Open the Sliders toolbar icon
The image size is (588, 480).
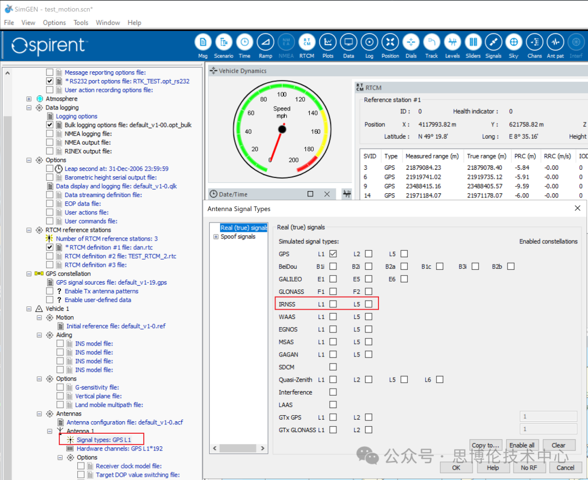click(x=473, y=42)
